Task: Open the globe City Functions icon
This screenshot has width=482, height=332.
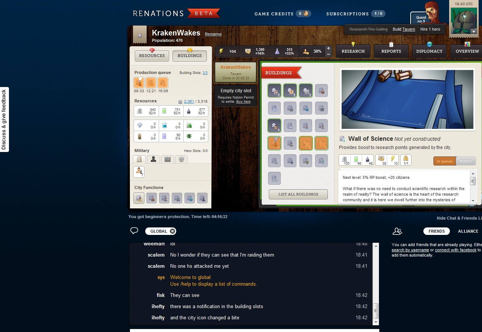Action: coord(190,198)
